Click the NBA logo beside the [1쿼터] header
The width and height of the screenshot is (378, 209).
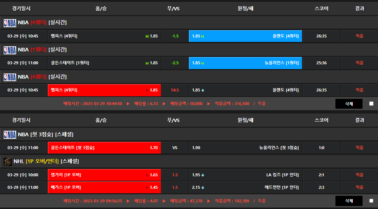[10, 50]
